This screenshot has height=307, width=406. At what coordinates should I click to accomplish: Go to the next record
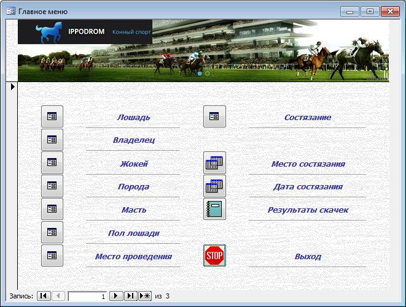click(x=115, y=295)
